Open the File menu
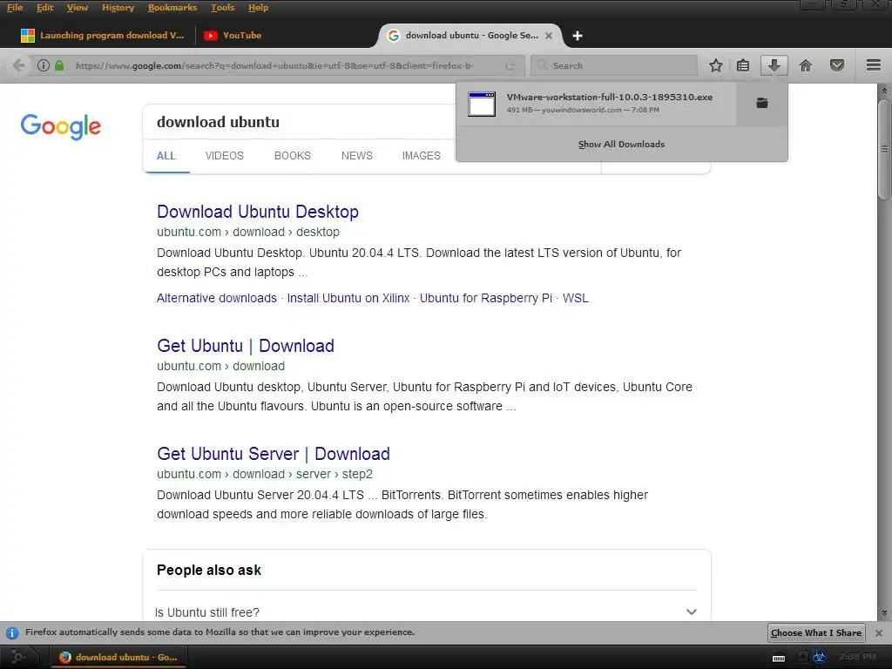This screenshot has width=892, height=669. pyautogui.click(x=15, y=7)
